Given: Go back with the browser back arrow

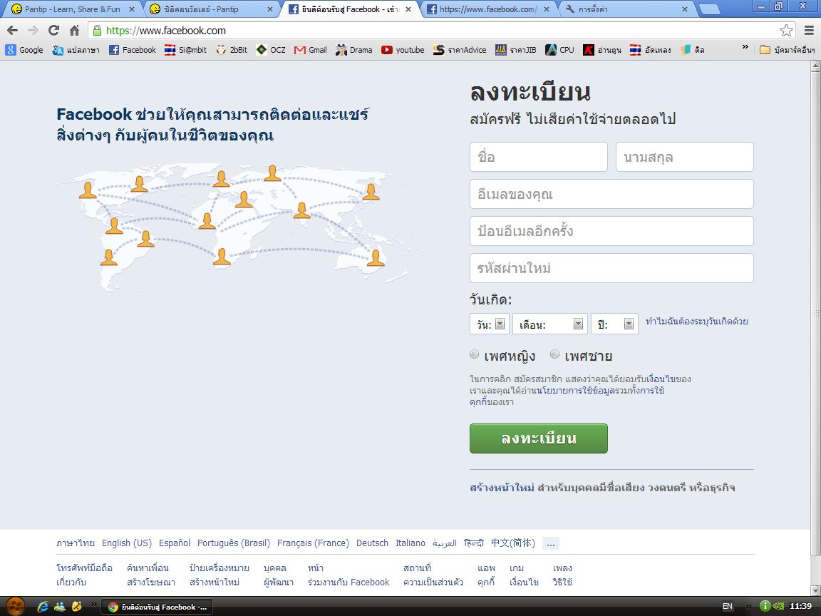Looking at the screenshot, I should [13, 31].
